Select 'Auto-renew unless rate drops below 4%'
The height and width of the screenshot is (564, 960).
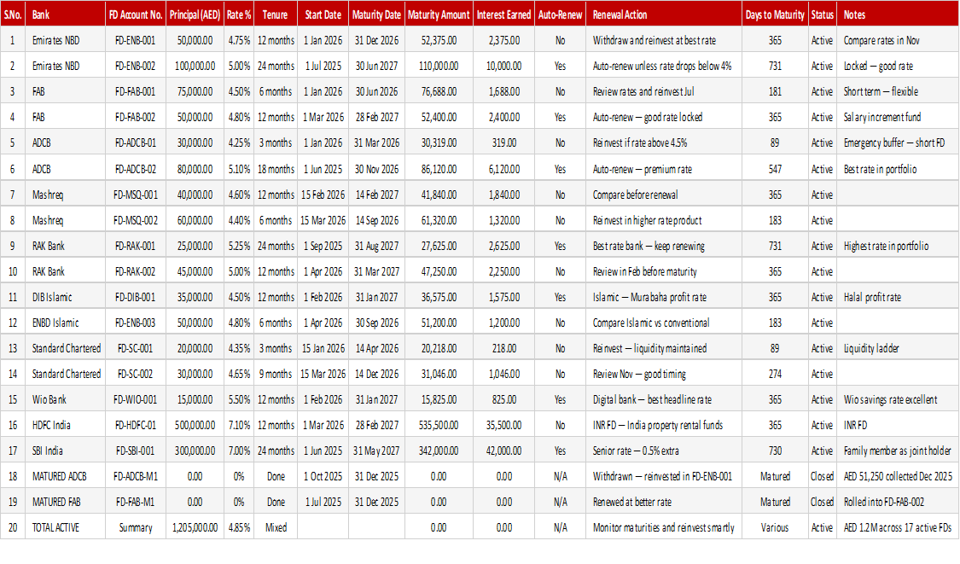662,67
